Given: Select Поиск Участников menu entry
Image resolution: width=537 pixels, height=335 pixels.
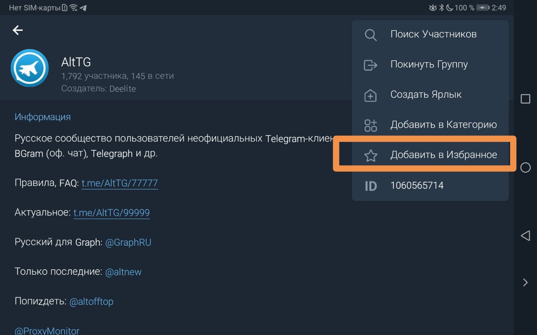Looking at the screenshot, I should [x=430, y=34].
